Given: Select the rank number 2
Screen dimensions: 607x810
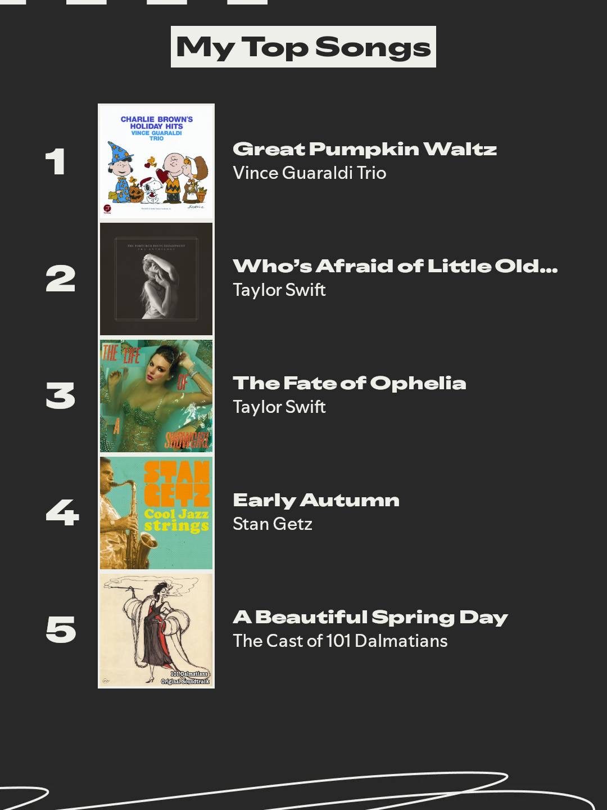Looking at the screenshot, I should [60, 279].
